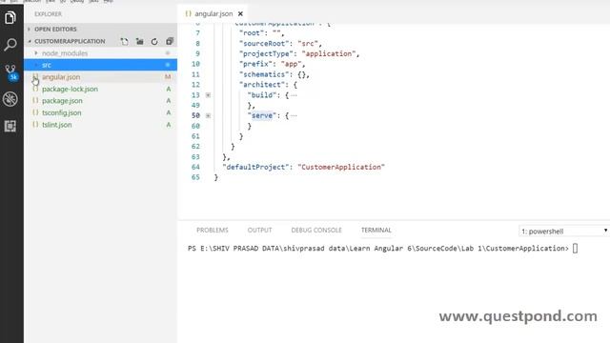Open package.json file

click(100, 101)
